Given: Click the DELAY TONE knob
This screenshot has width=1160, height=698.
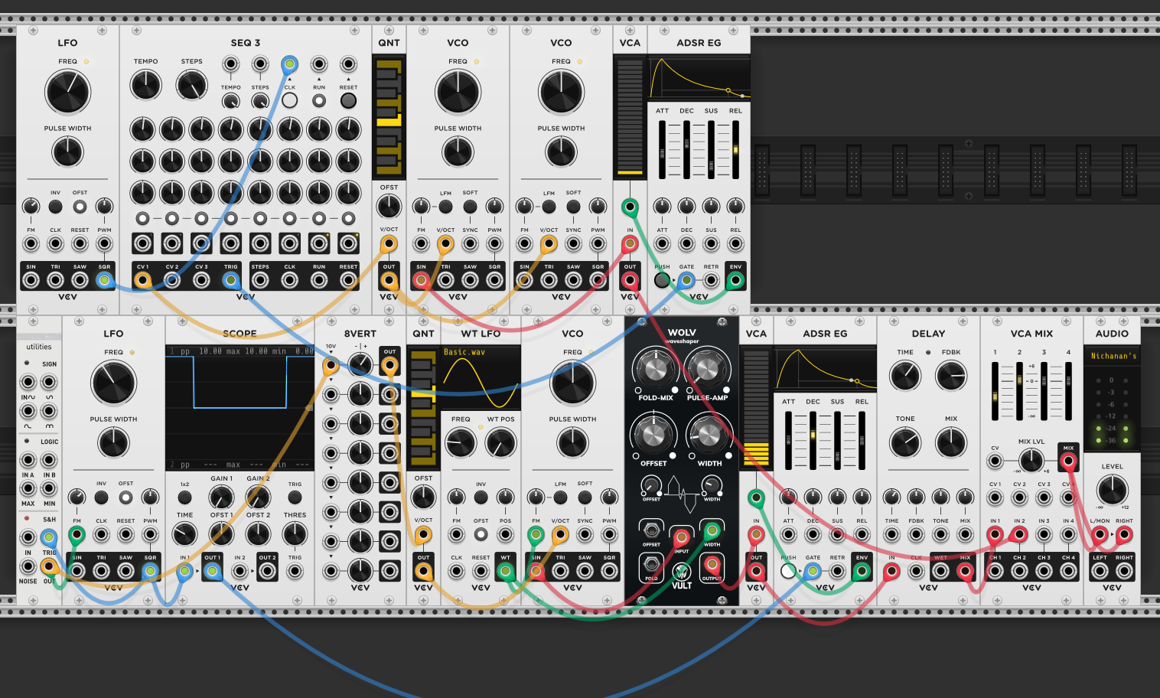Looking at the screenshot, I should pos(905,442).
